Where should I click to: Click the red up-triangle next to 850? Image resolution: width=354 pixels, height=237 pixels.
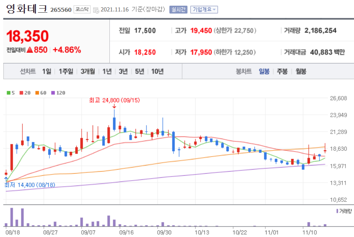[x=30, y=50]
